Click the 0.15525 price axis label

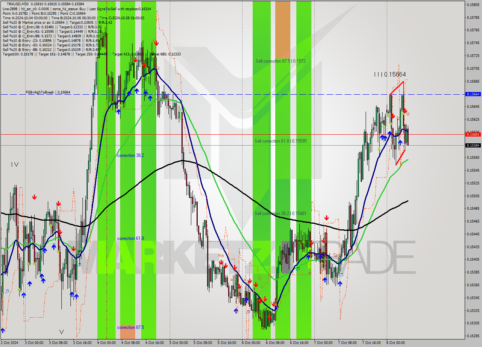tap(473, 183)
